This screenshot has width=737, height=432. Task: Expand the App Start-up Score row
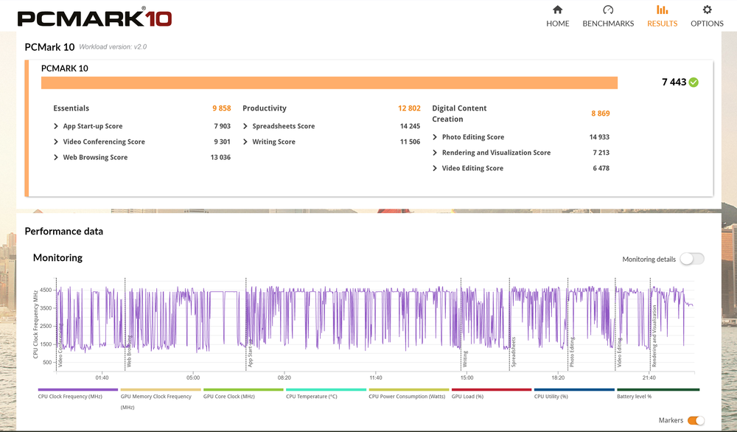pos(142,126)
